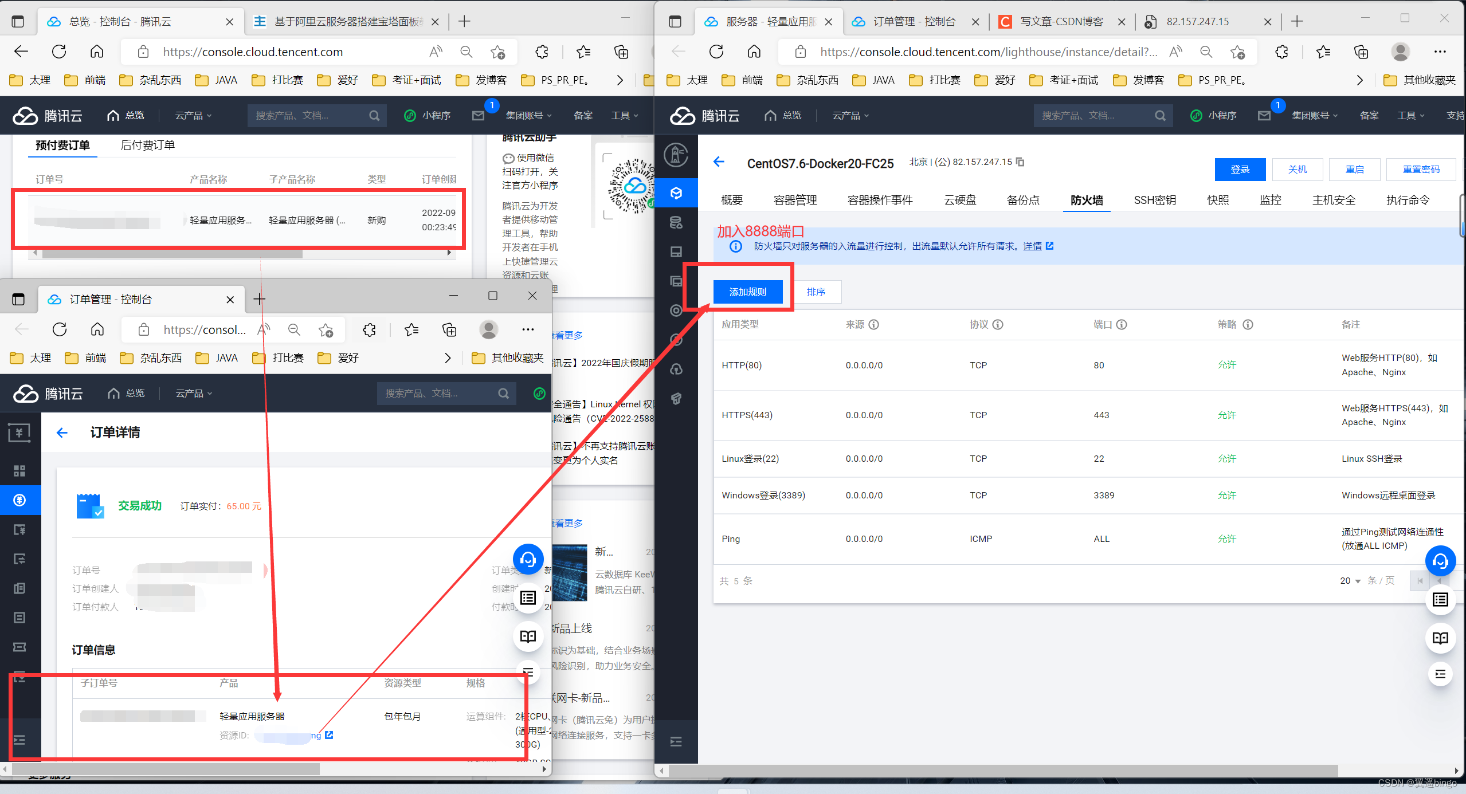
Task: Click the info icon next to 来源 column
Action: 873,325
